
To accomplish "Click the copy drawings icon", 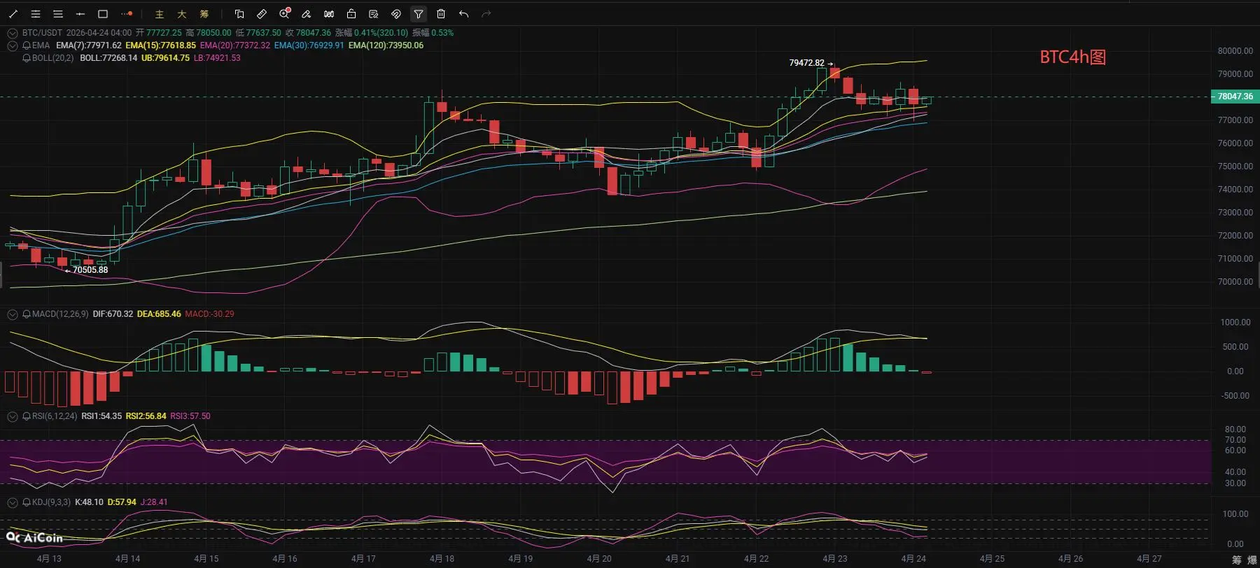I will tap(239, 14).
